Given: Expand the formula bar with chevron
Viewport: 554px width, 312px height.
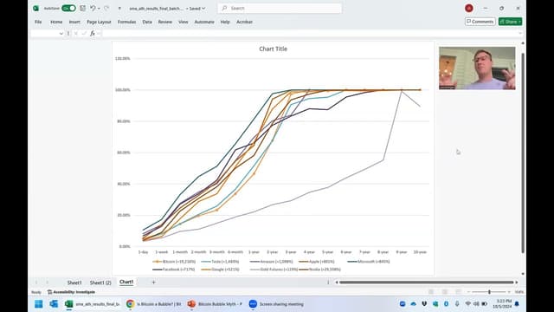Looking at the screenshot, I should (520, 34).
